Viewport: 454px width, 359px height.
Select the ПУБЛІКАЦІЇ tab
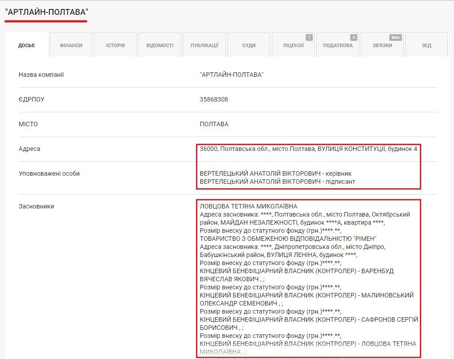click(x=204, y=45)
